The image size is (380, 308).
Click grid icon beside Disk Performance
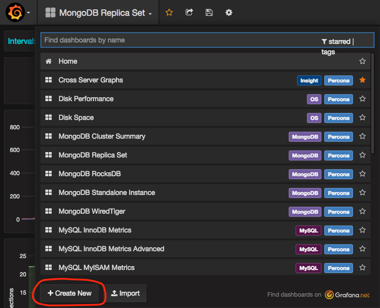(x=48, y=99)
